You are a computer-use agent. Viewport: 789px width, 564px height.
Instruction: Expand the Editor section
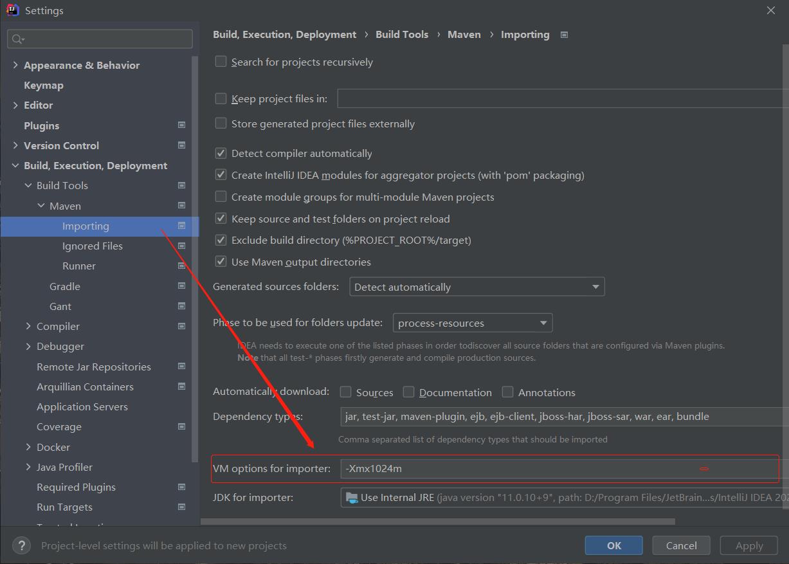point(15,105)
